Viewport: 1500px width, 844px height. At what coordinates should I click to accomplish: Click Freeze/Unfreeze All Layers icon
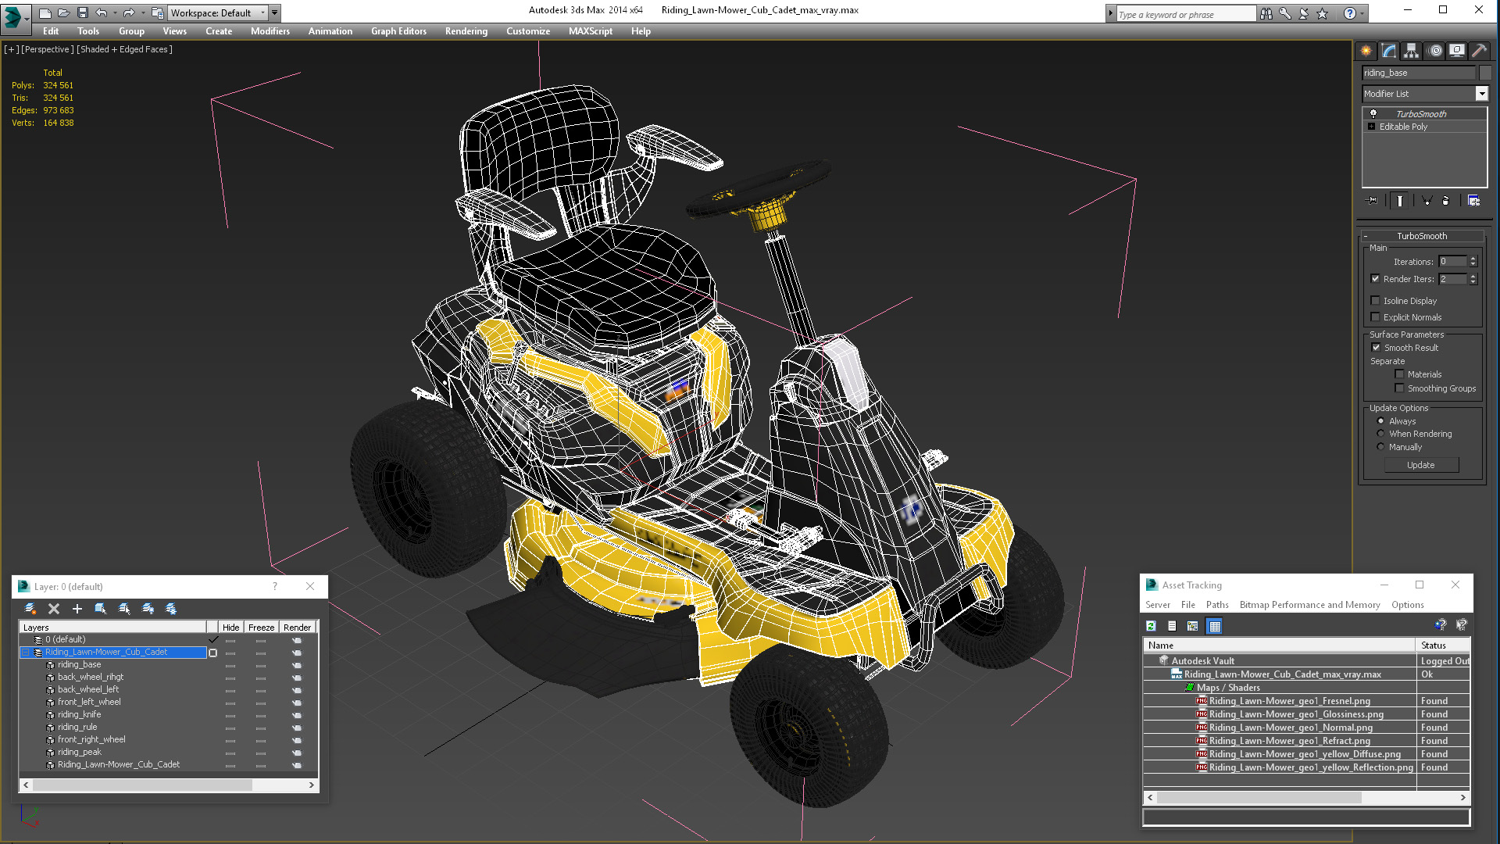tap(171, 609)
